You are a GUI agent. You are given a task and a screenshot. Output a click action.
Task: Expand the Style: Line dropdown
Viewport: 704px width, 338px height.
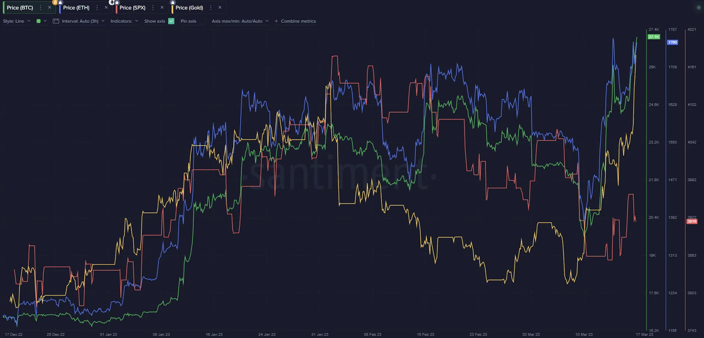click(16, 21)
